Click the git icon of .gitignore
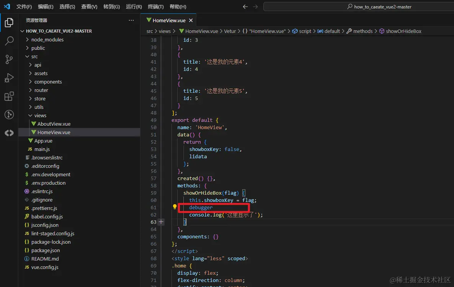This screenshot has width=454, height=287. coord(27,200)
